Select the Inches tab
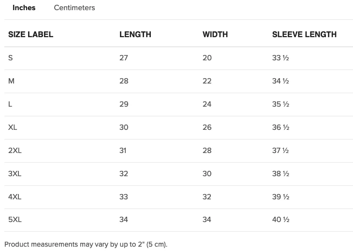 point(24,8)
